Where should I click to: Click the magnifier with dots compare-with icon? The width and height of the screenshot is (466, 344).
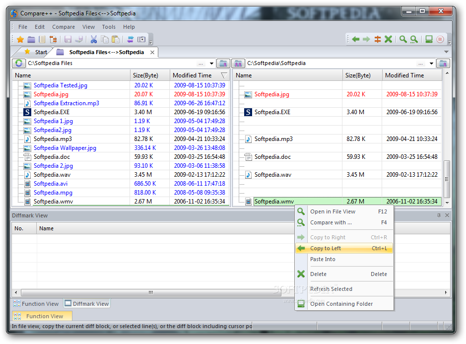click(x=414, y=39)
